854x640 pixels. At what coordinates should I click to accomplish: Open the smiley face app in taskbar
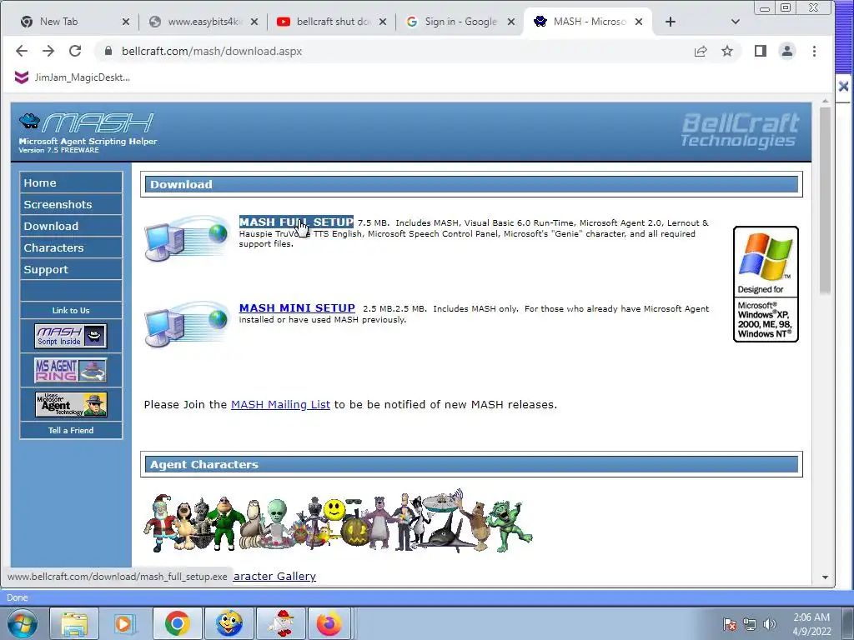(229, 623)
